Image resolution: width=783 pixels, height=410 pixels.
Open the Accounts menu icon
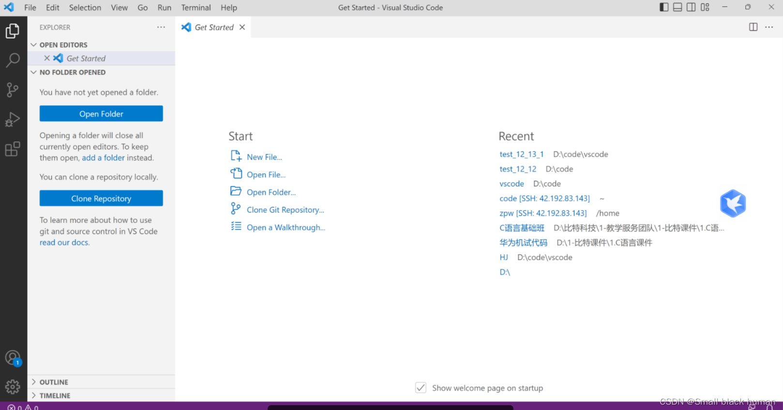pos(13,358)
